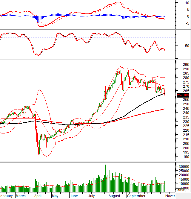
Task: Click the May month marker
Action: (55, 196)
